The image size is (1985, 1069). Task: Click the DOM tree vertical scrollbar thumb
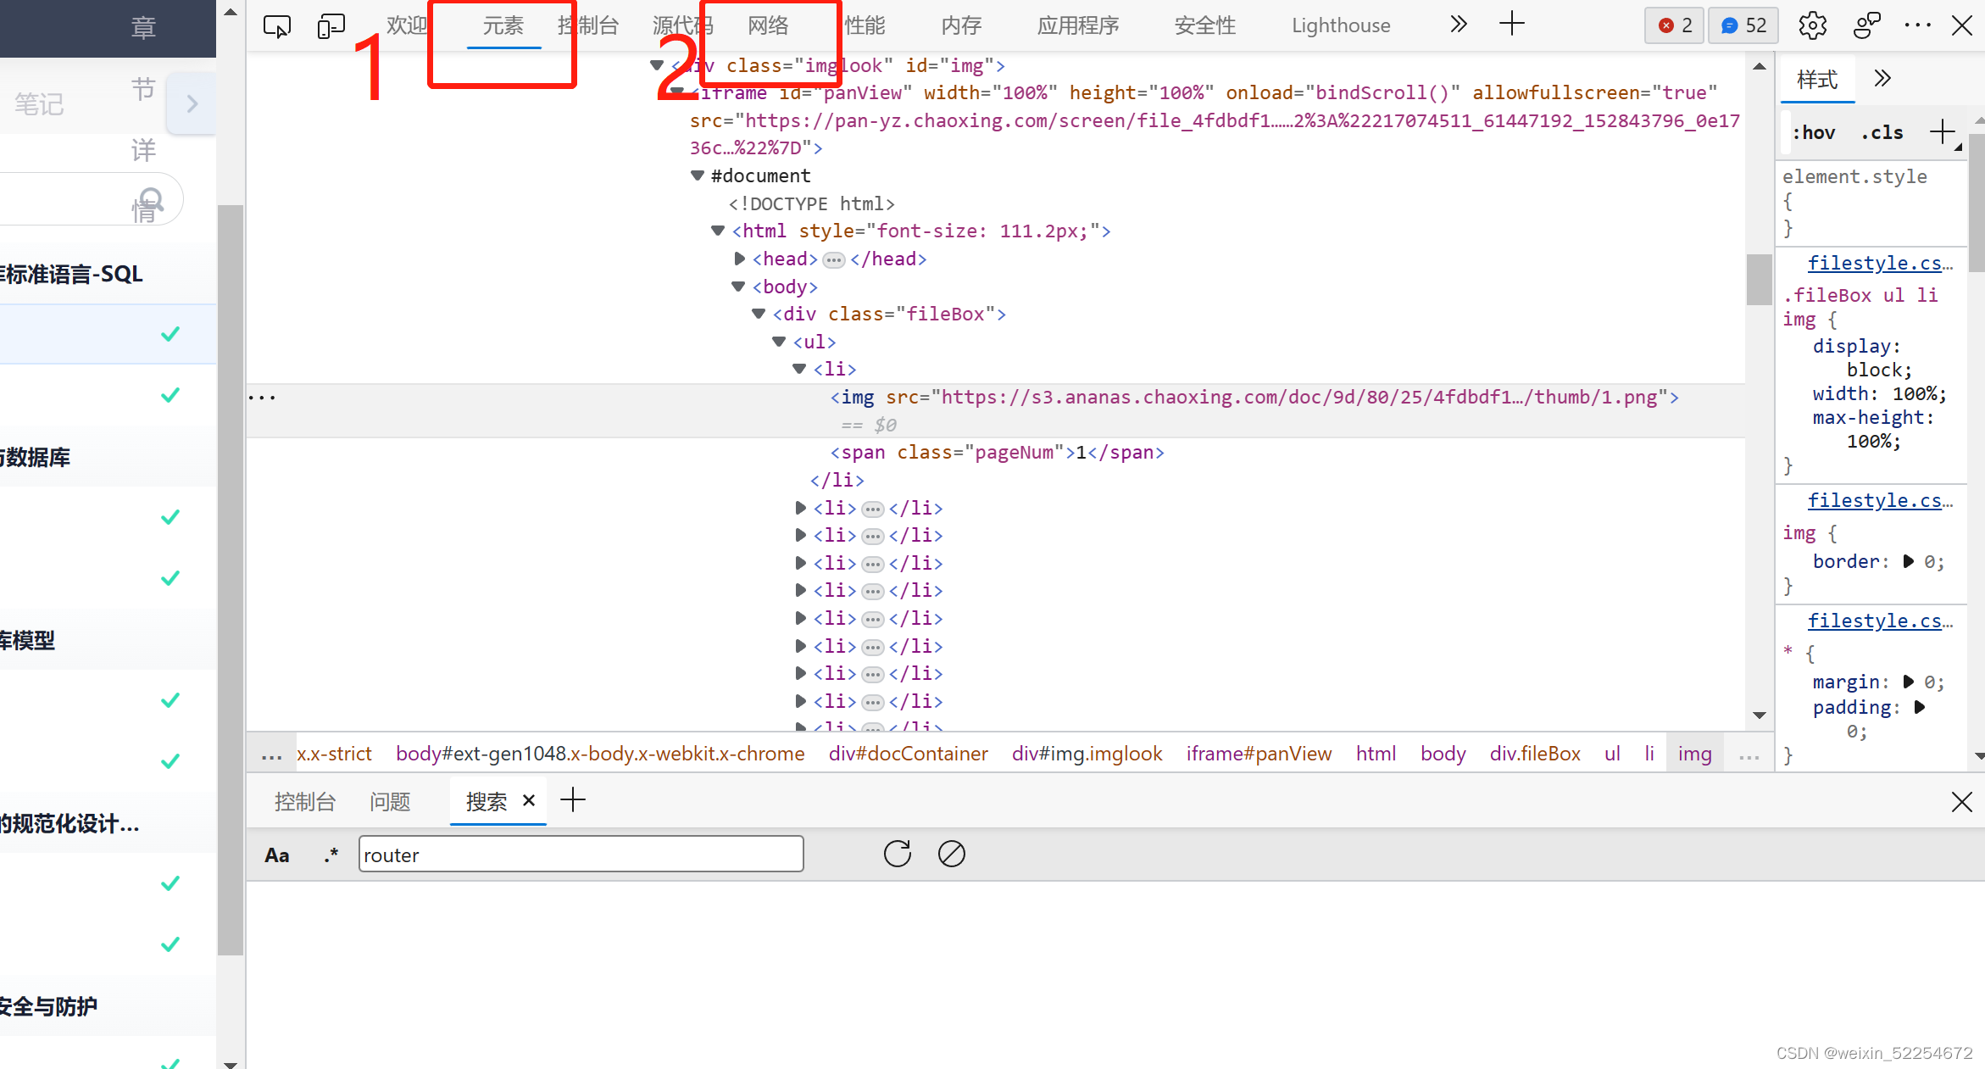coord(1759,278)
